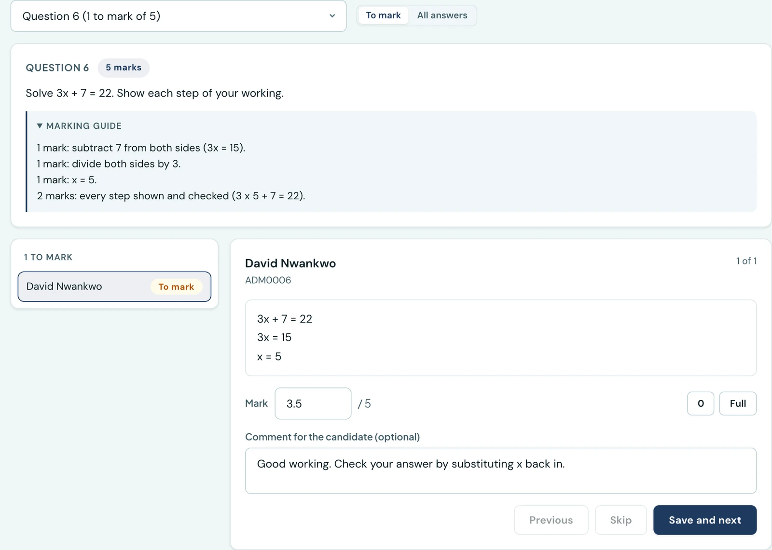
Task: Click the guide line "divide both sides by 3"
Action: click(109, 164)
